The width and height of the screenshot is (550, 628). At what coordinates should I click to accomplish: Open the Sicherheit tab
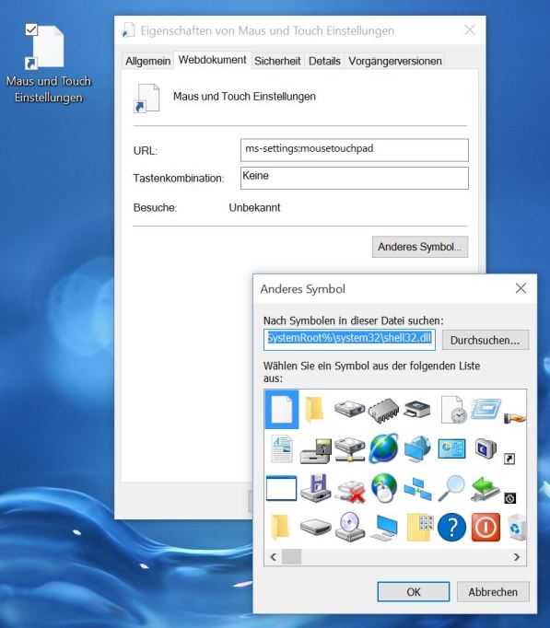point(277,61)
